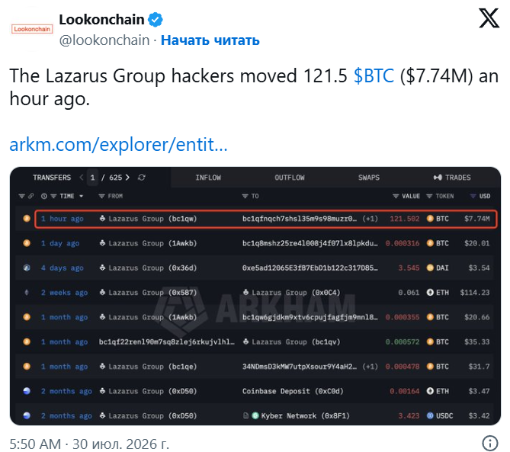Open the tweet info circle icon
Image resolution: width=510 pixels, height=452 pixels.
point(490,443)
